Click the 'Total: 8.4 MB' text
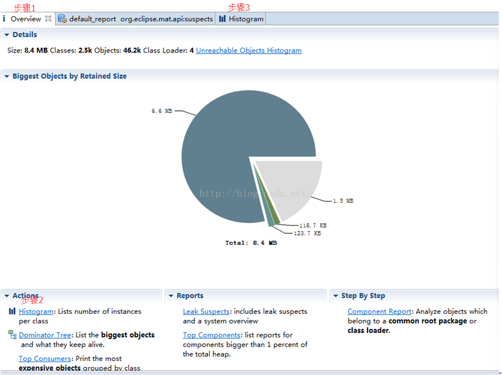 click(x=251, y=243)
